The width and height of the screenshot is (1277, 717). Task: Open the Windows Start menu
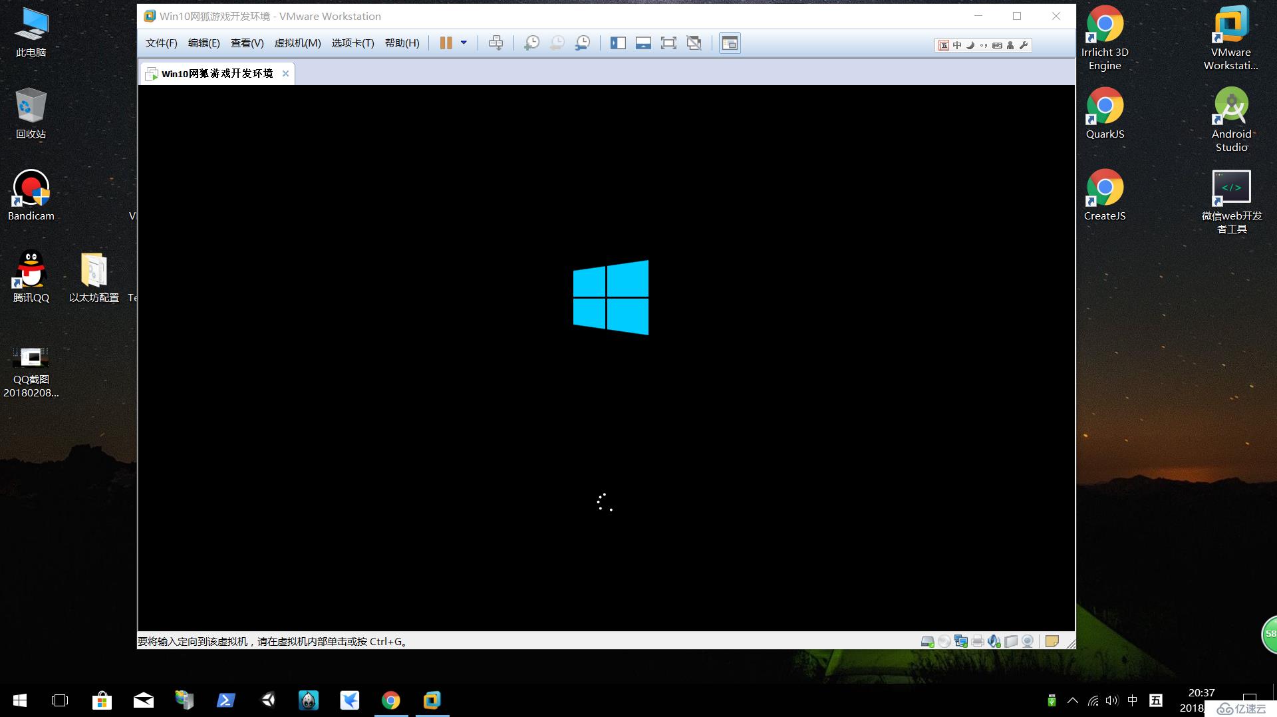20,700
